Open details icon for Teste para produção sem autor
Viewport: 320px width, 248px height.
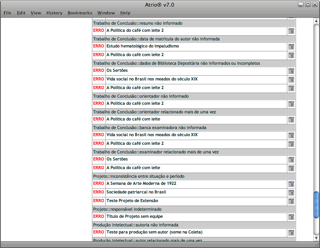[291, 233]
